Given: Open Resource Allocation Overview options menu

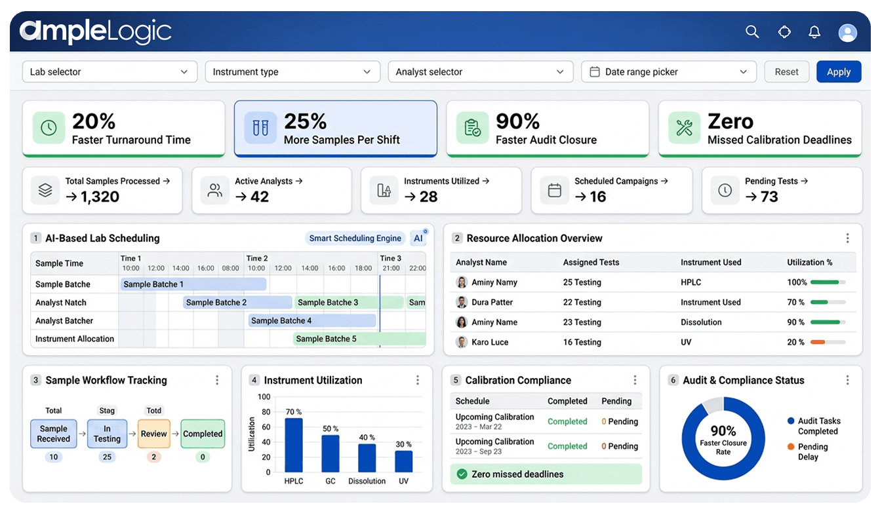Looking at the screenshot, I should [x=847, y=238].
